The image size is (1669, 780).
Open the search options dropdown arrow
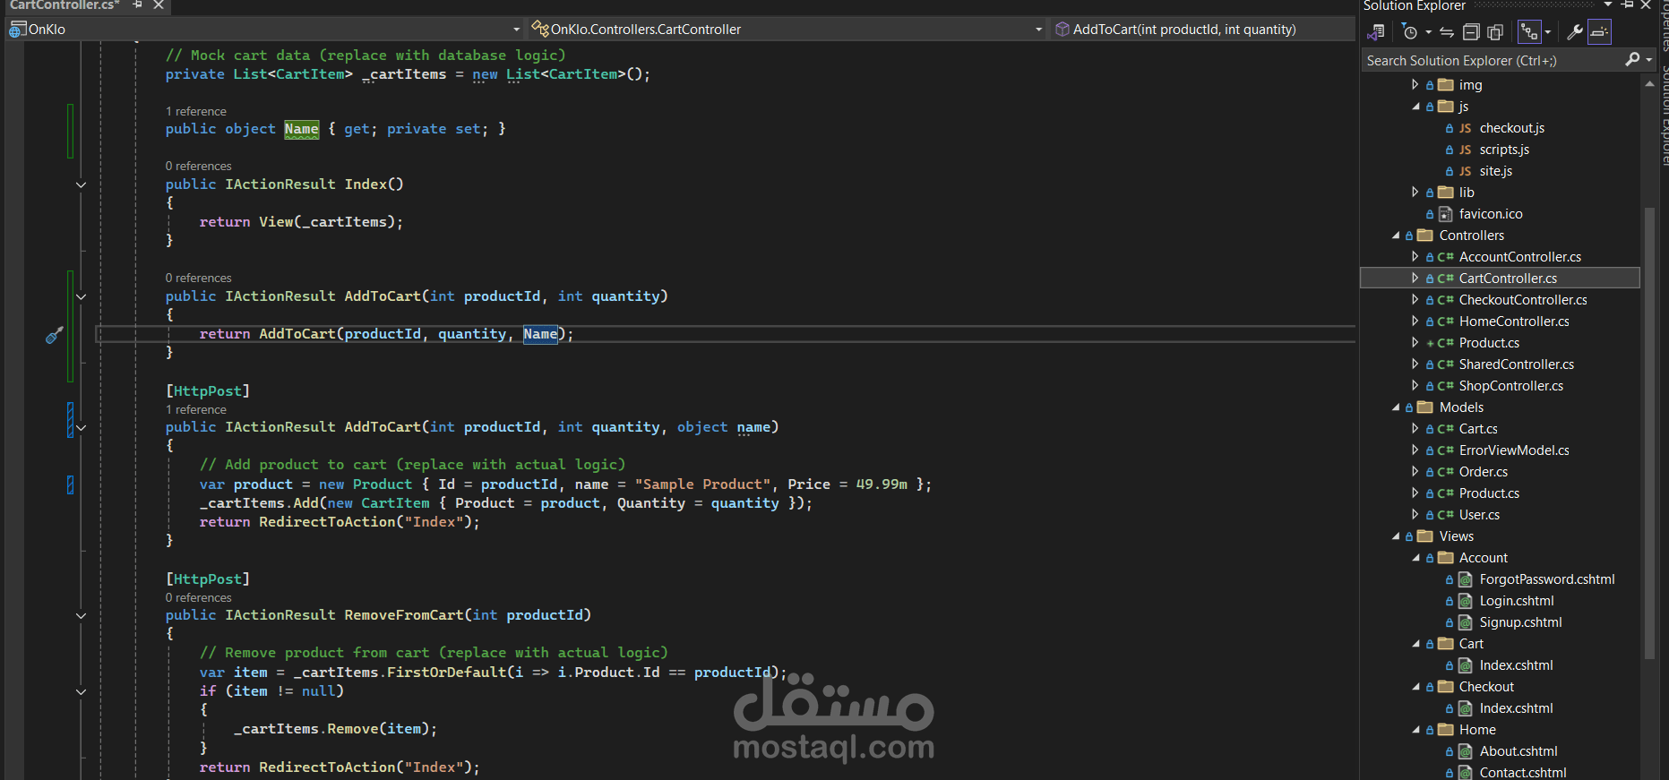(1649, 60)
